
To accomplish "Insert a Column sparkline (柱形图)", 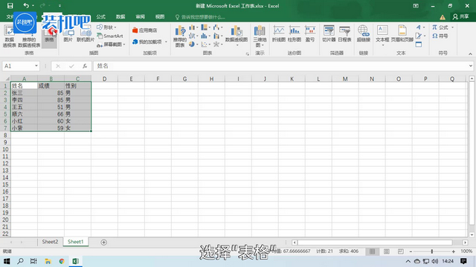I will pyautogui.click(x=295, y=33).
